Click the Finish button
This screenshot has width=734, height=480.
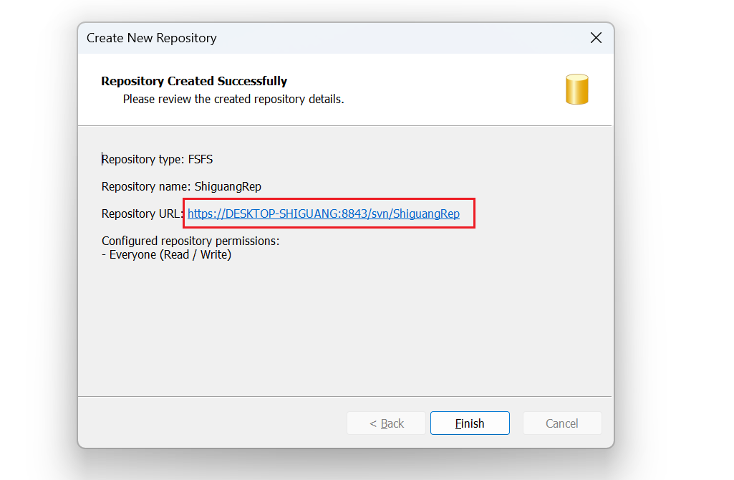(x=470, y=423)
